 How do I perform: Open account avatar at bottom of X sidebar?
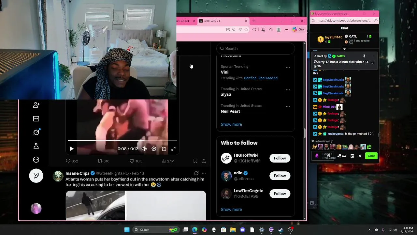36,208
